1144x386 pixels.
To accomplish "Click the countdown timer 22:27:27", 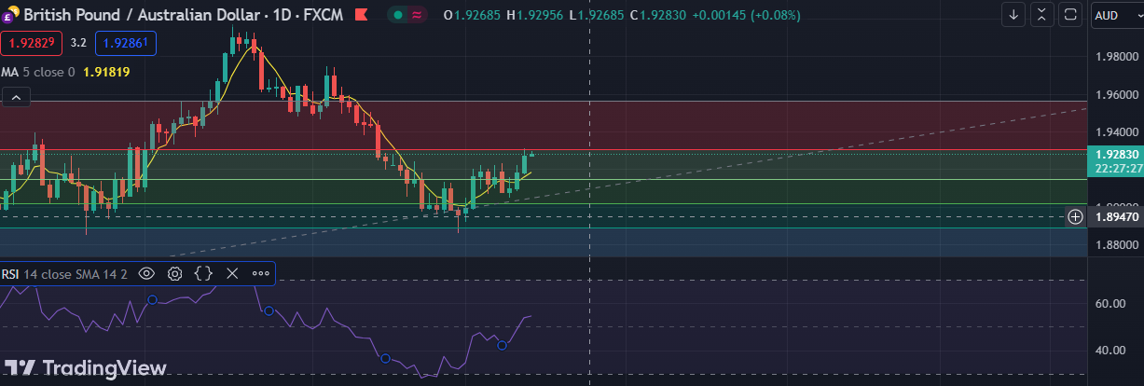I will (x=1119, y=169).
